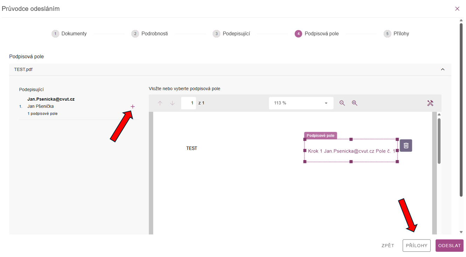Open step 3 Podepisující
The image size is (466, 257).
click(x=232, y=34)
